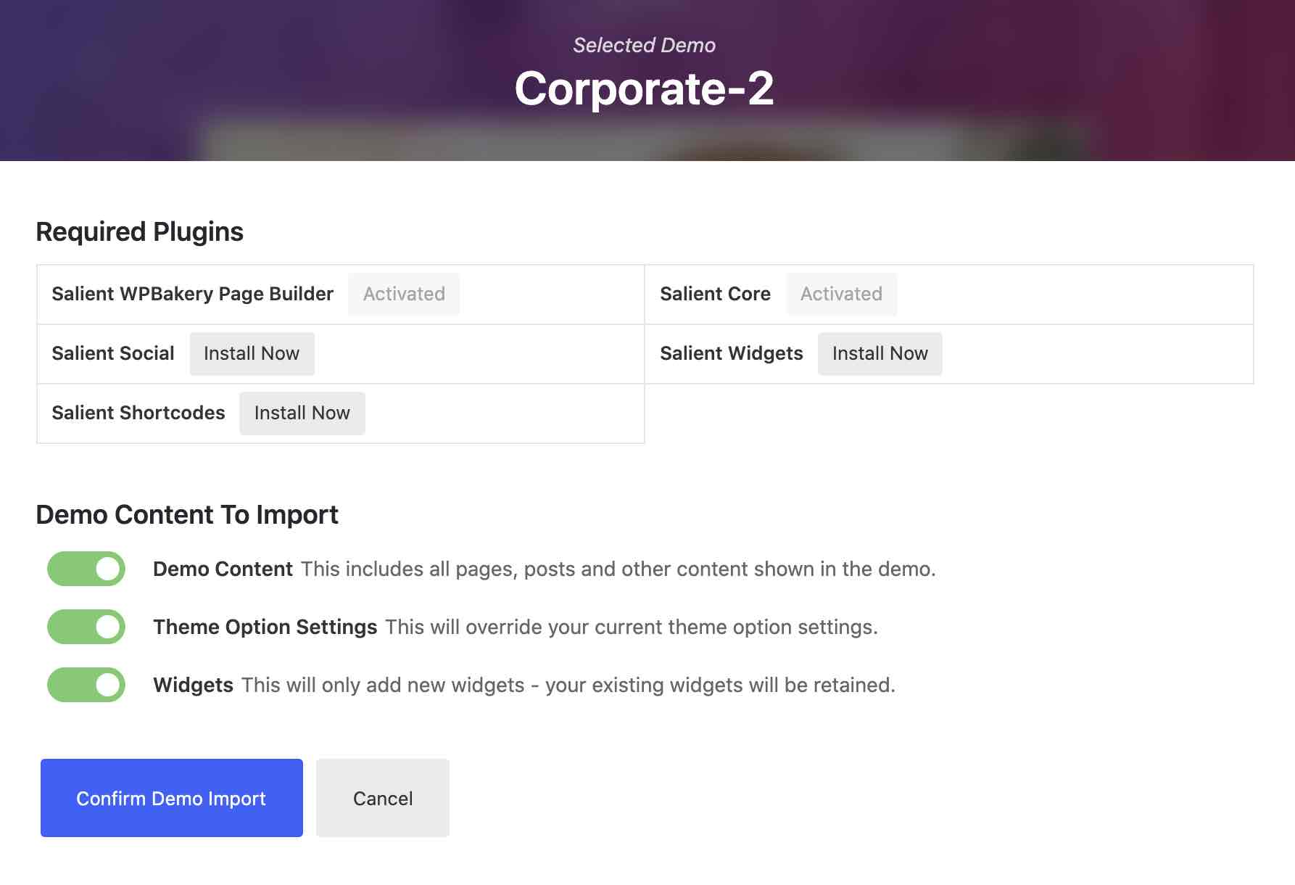Click the Salient WPBakery Page Builder plugin name
This screenshot has height=885, width=1295.
pos(192,294)
